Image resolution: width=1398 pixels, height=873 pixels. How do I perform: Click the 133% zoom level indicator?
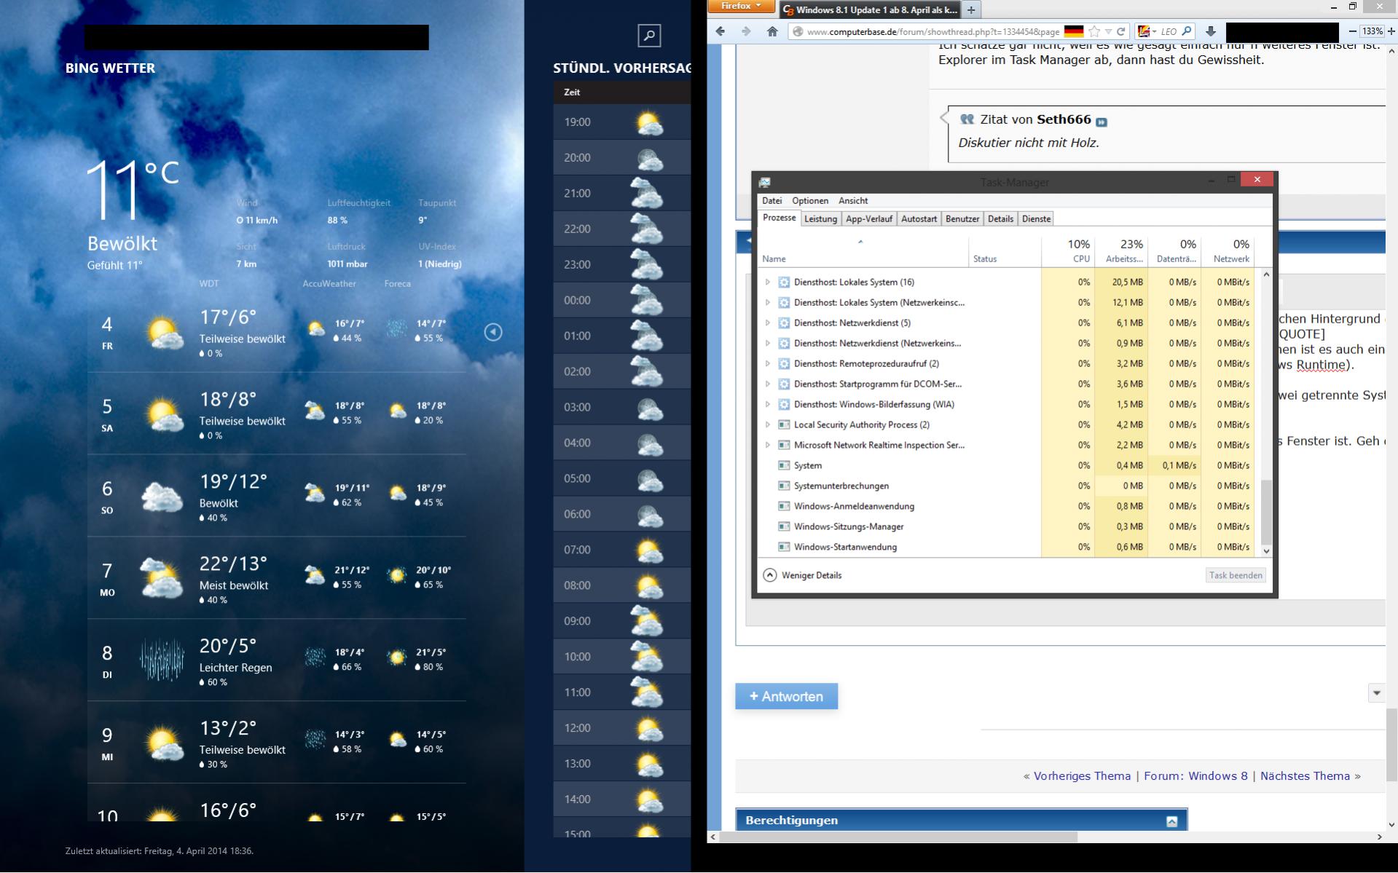[x=1372, y=31]
